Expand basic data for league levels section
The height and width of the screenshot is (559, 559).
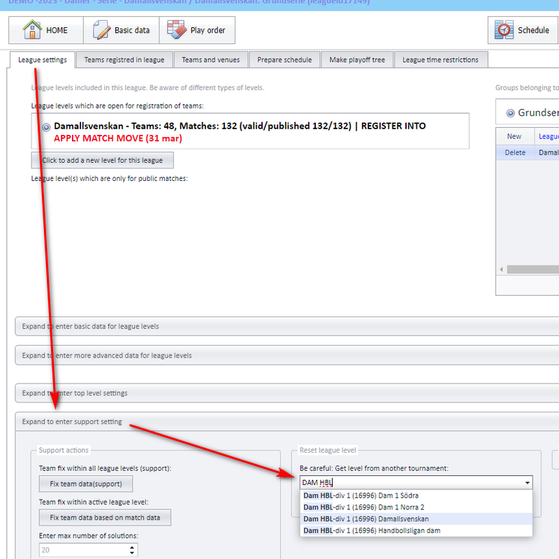click(x=287, y=326)
